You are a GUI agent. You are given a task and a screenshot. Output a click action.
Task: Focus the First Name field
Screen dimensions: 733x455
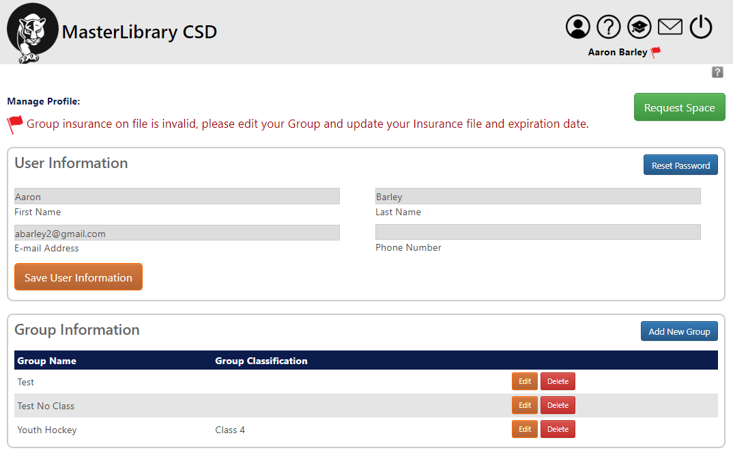tap(177, 196)
